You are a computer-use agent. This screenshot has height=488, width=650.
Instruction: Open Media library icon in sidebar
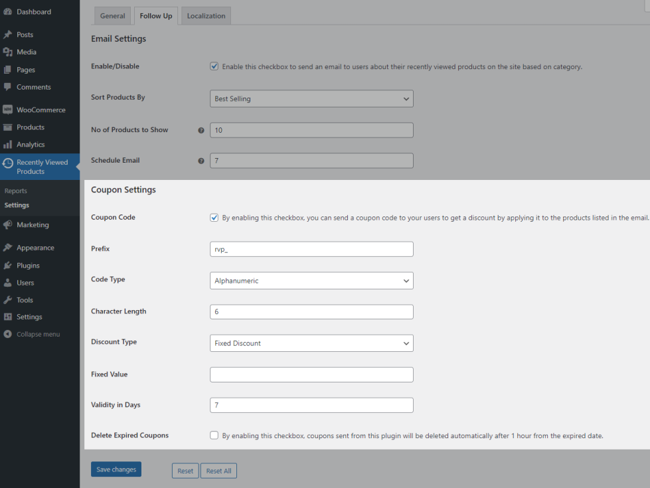(7, 52)
